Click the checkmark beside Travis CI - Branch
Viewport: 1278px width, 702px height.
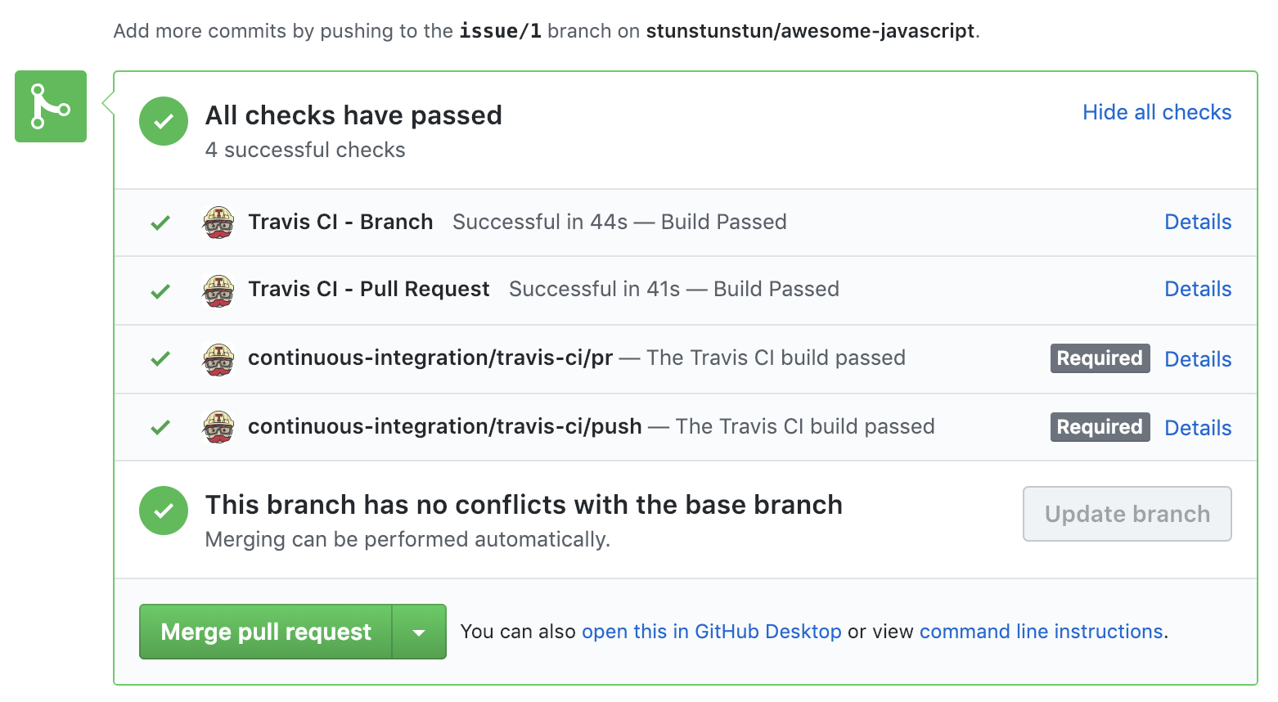(x=160, y=223)
